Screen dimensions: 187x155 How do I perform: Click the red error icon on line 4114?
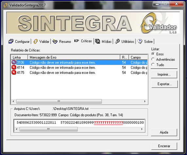(14, 68)
